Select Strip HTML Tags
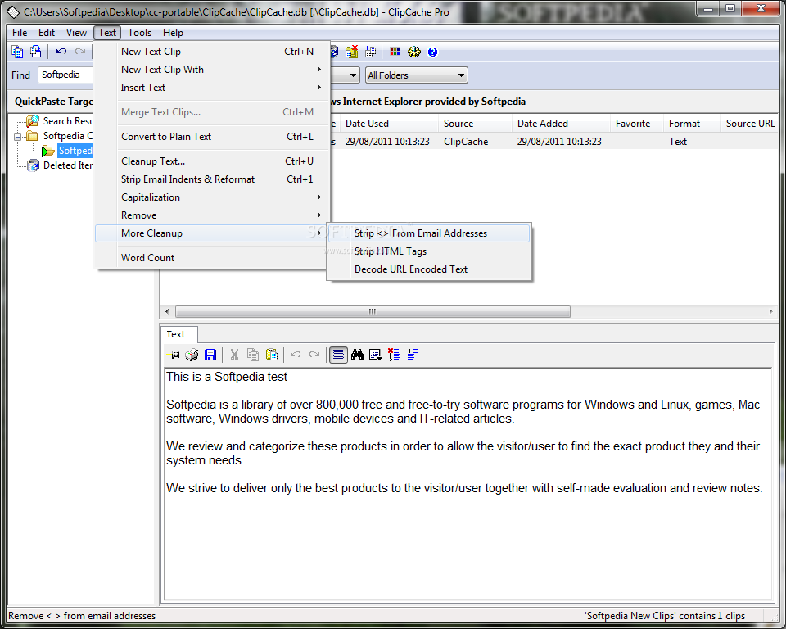The height and width of the screenshot is (629, 786). (x=429, y=251)
